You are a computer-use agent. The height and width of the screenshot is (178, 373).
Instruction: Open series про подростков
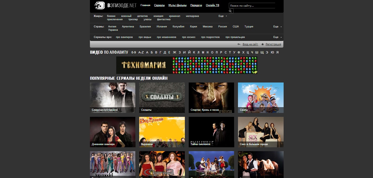click(x=210, y=37)
